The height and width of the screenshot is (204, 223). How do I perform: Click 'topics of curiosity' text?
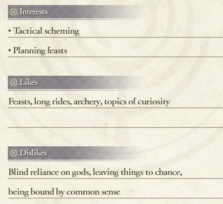(x=137, y=102)
